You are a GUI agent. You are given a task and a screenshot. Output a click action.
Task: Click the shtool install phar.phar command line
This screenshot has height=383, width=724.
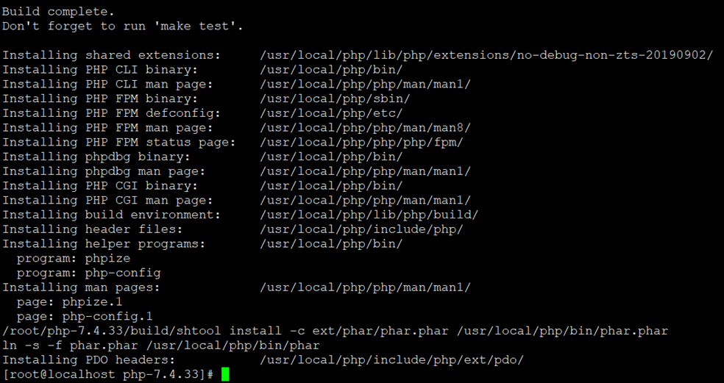pos(336,331)
